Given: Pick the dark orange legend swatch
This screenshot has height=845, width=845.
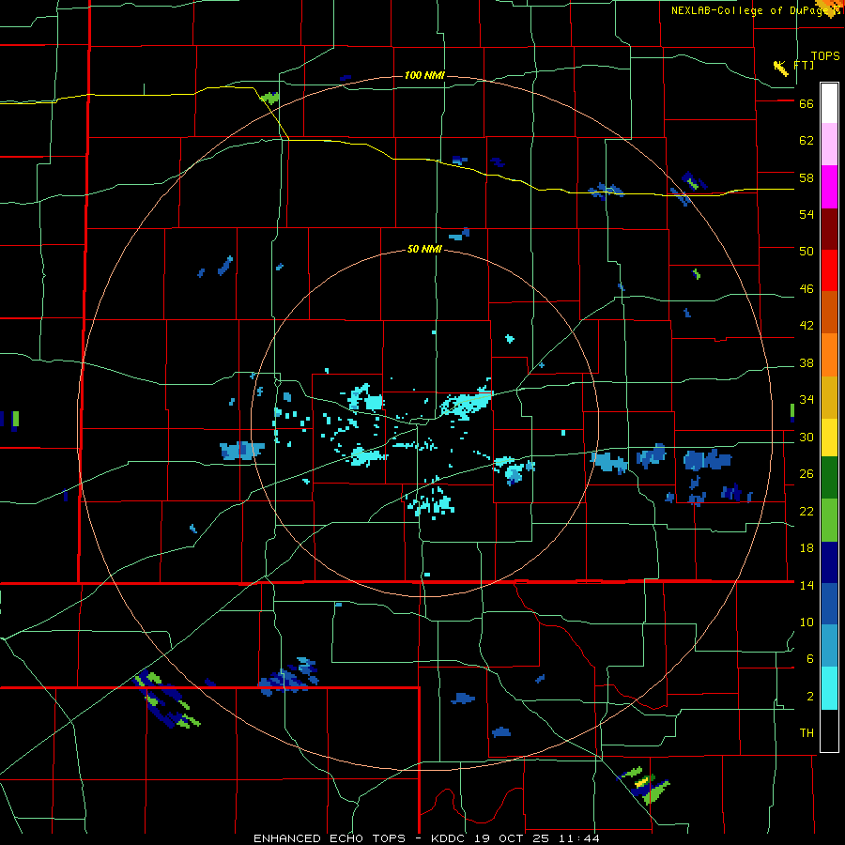Looking at the screenshot, I should (829, 313).
